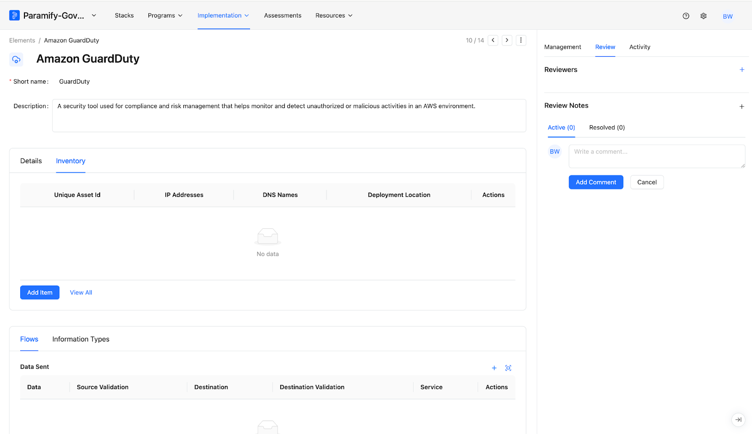Go to next element arrow
Image resolution: width=752 pixels, height=434 pixels.
pos(507,40)
